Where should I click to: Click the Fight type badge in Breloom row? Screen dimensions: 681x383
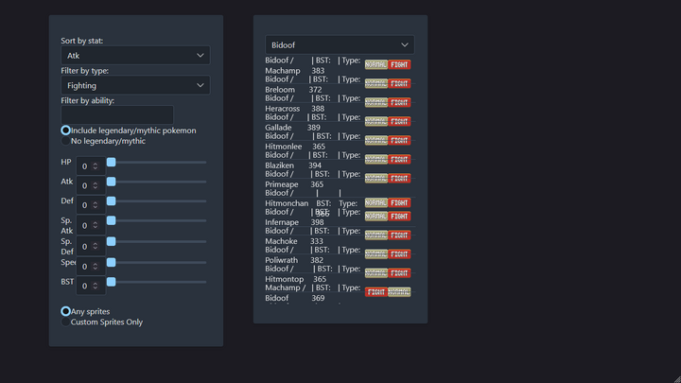[399, 83]
